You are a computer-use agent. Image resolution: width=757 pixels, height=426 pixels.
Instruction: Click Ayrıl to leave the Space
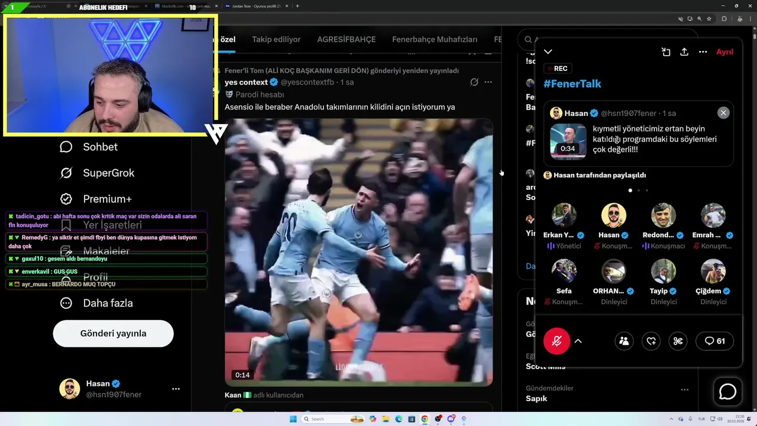[x=724, y=52]
